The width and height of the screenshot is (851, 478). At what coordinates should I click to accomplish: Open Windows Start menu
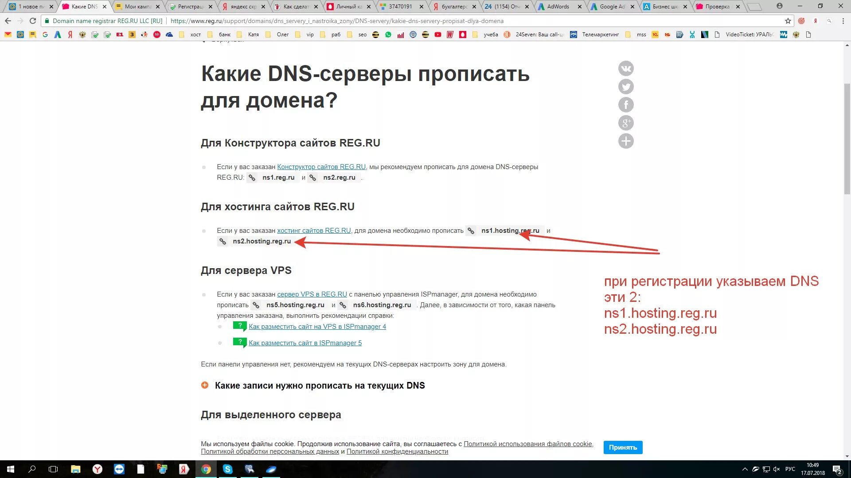coord(11,469)
